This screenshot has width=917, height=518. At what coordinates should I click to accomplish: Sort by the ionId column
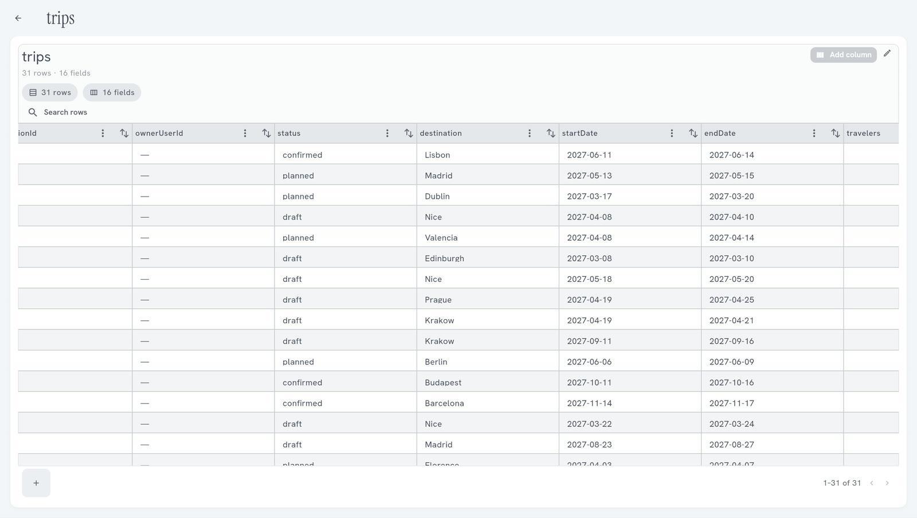tap(124, 134)
